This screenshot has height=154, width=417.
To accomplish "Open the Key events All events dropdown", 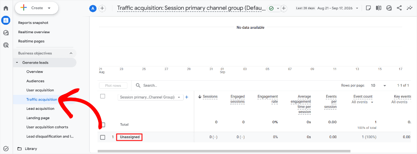I will coord(401,102).
